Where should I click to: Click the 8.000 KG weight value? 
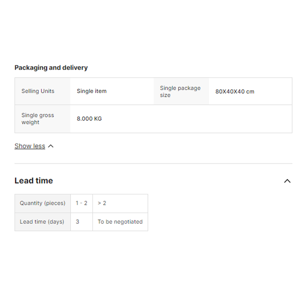[89, 119]
